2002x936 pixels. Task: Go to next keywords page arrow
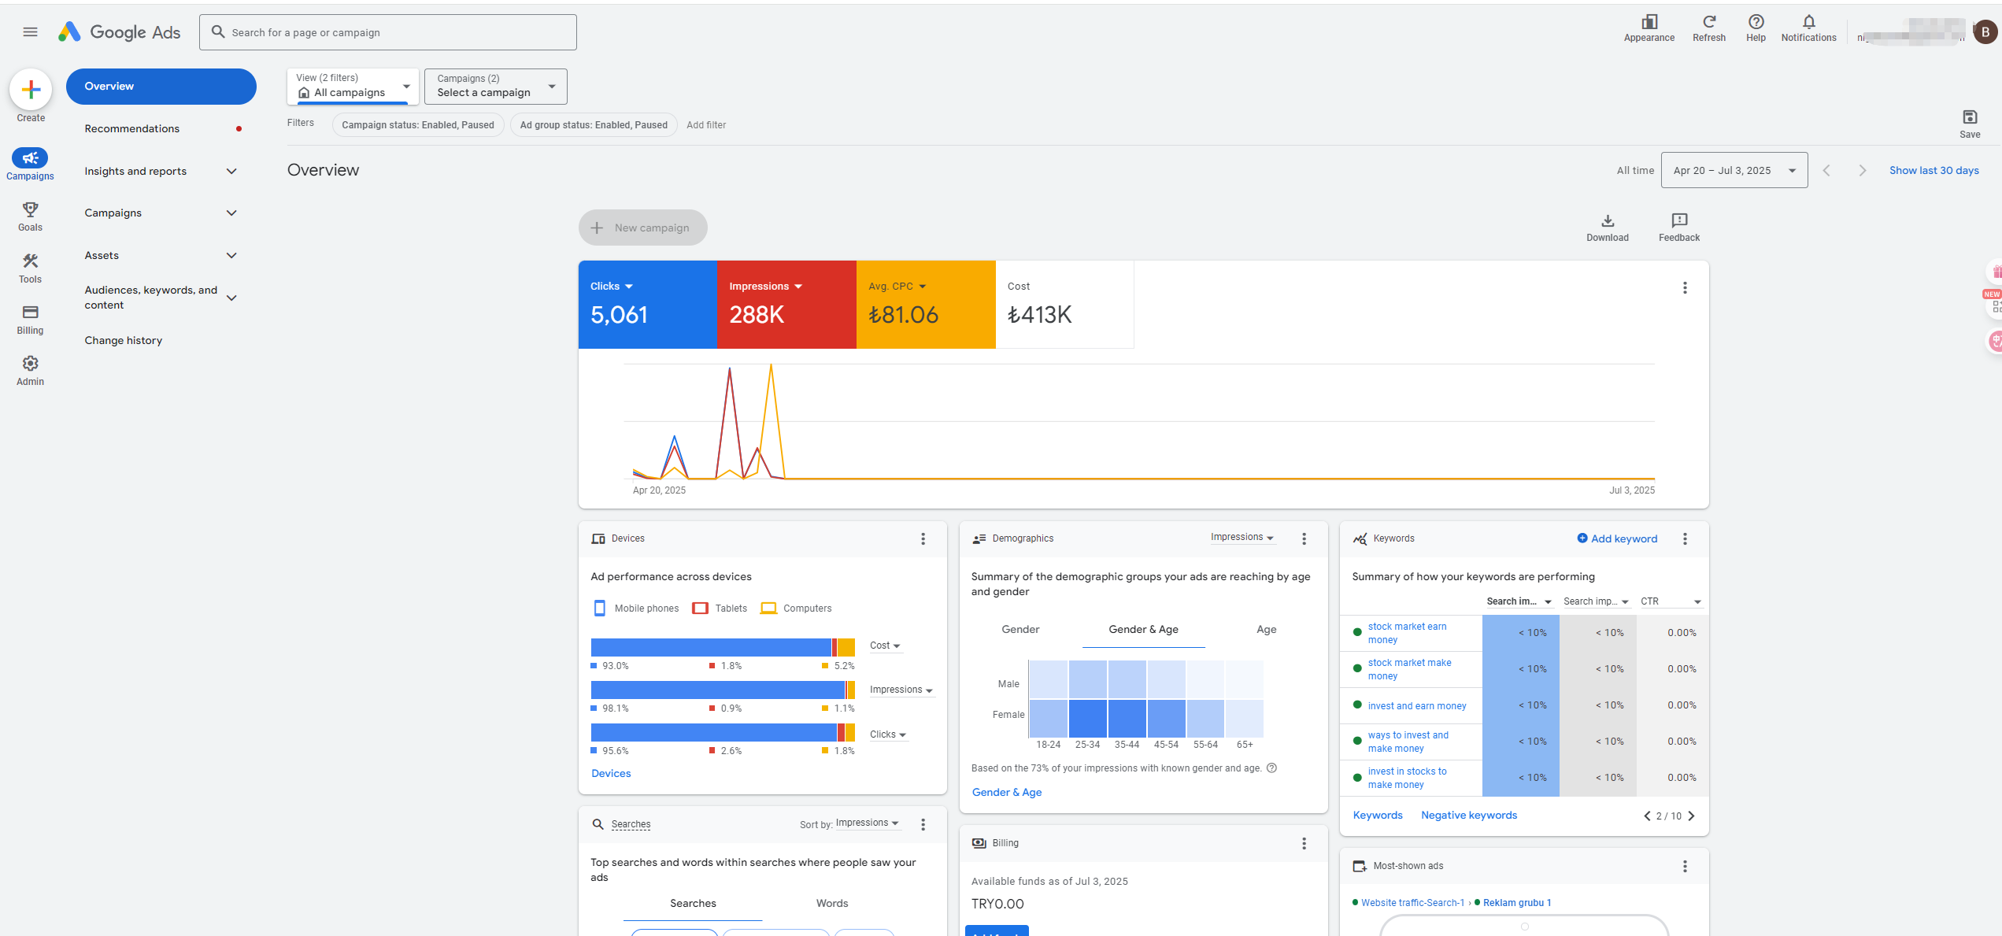coord(1691,816)
